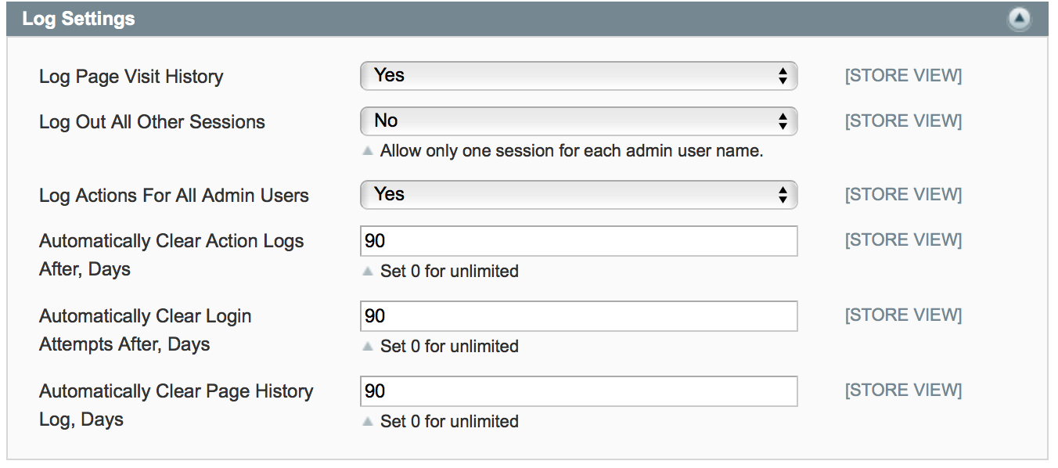Open Log Actions For All Admin Users dropdown
The width and height of the screenshot is (1058, 468).
[x=578, y=195]
